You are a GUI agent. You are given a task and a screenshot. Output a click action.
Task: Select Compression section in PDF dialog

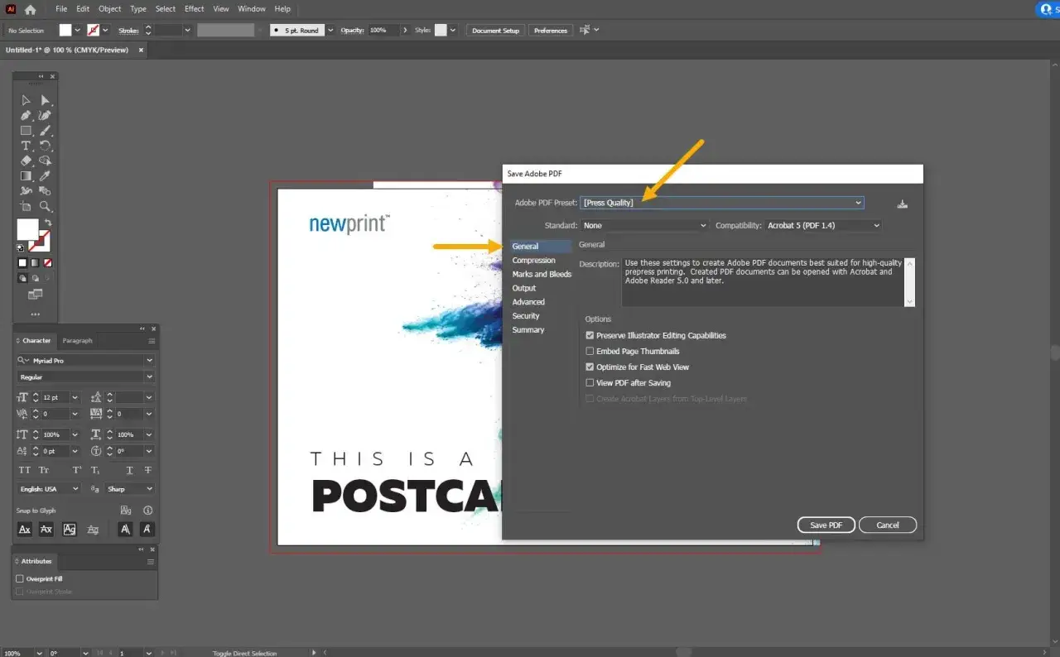(x=533, y=260)
